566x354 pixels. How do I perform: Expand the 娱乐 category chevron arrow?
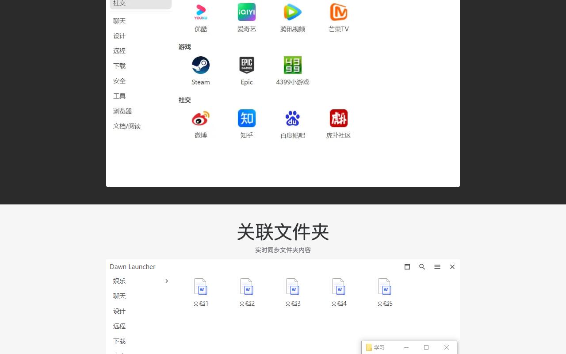coord(167,281)
